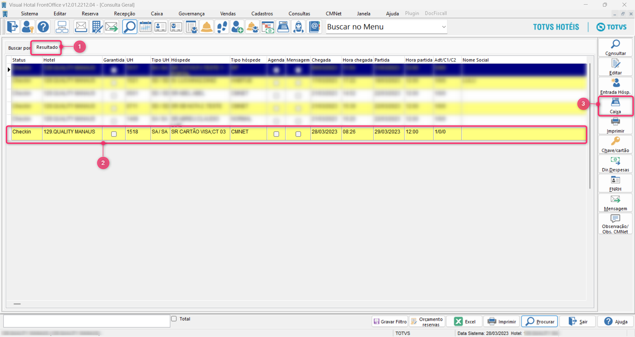This screenshot has height=337, width=635.
Task: Open the address book toolbar icon
Action: [314, 27]
